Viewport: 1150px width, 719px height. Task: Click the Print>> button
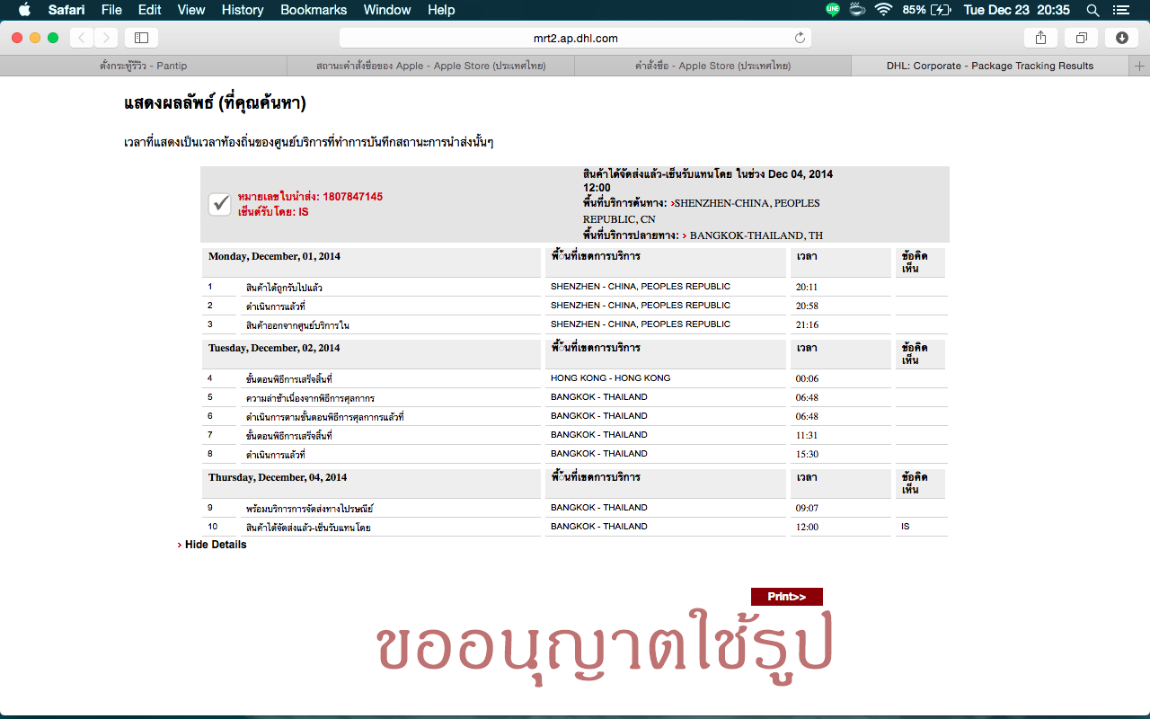(787, 597)
